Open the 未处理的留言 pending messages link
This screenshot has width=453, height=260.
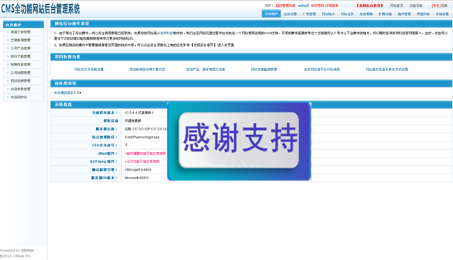(64, 93)
